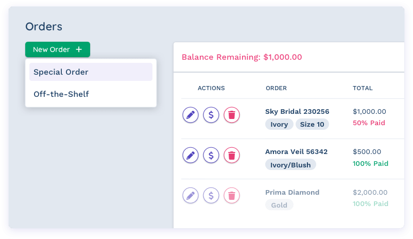413x239 pixels.
Task: Click the Prima Diamond order name
Action: (x=292, y=192)
